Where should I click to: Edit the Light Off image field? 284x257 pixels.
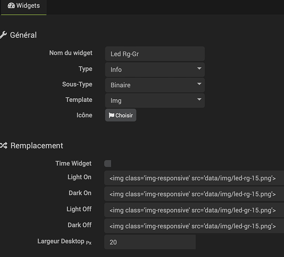(194, 210)
